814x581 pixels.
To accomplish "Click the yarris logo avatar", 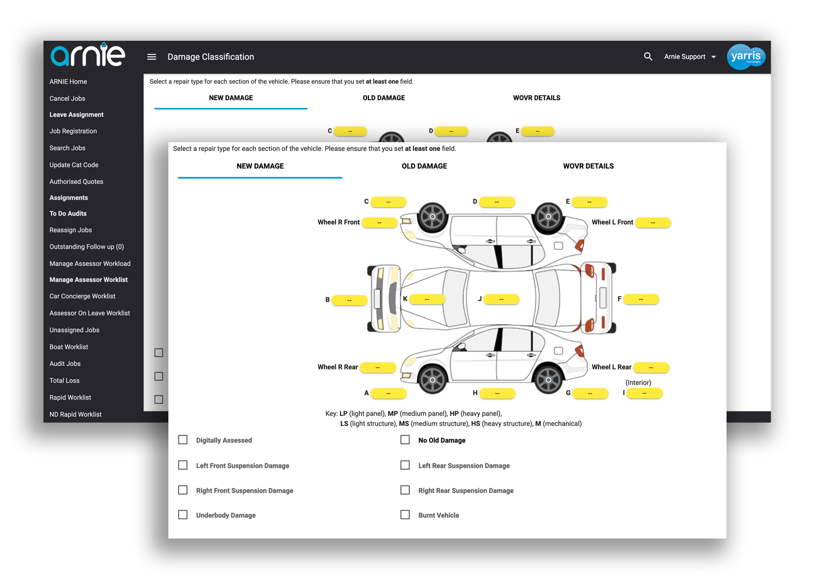I will pyautogui.click(x=746, y=57).
